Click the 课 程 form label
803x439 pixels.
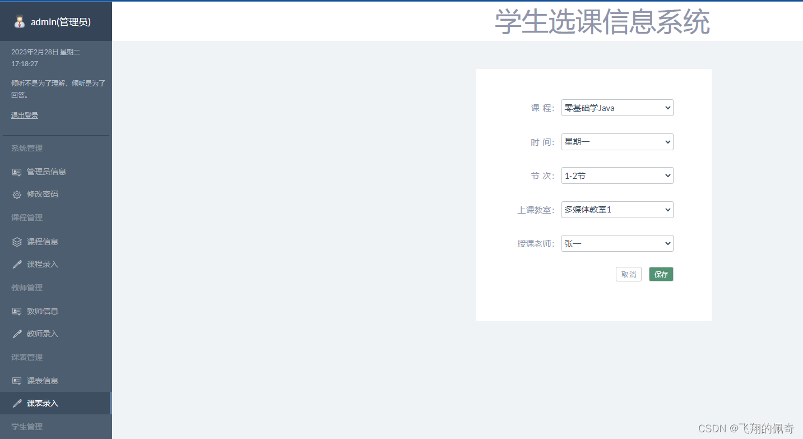tap(542, 108)
